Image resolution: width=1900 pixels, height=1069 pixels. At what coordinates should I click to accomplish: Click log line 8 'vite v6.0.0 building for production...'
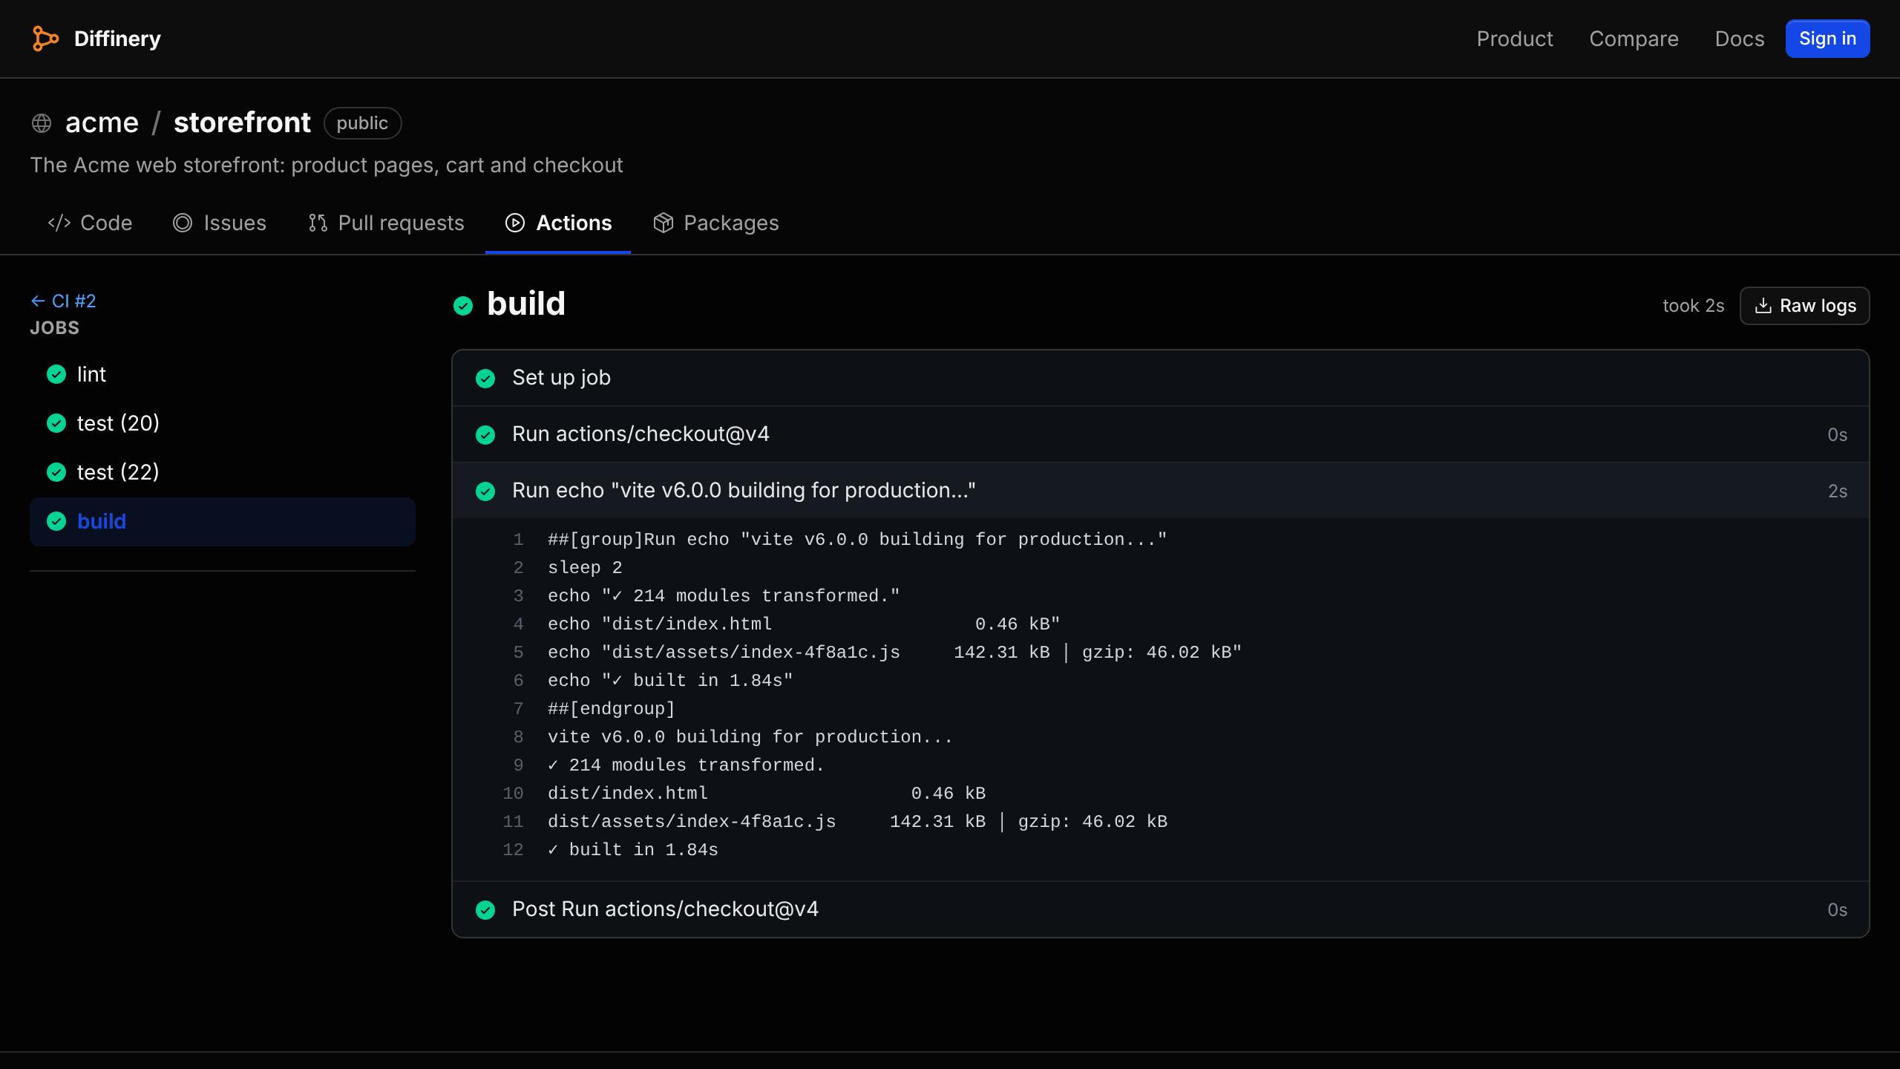[x=750, y=737]
